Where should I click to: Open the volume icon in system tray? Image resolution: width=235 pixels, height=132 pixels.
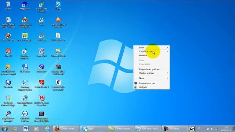pyautogui.click(x=211, y=129)
